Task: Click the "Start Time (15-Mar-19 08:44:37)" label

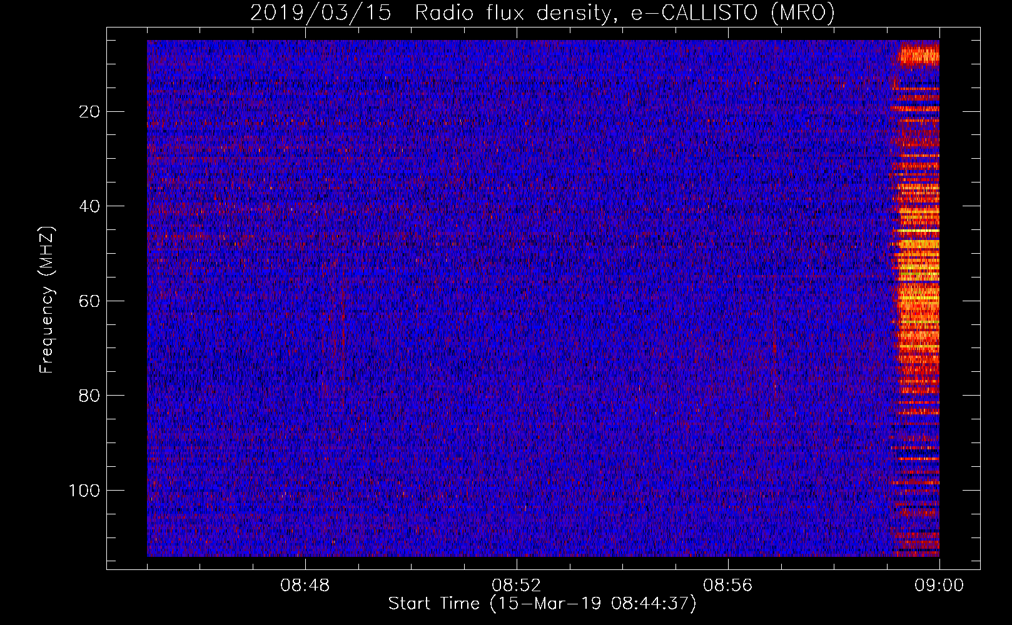Action: click(542, 604)
